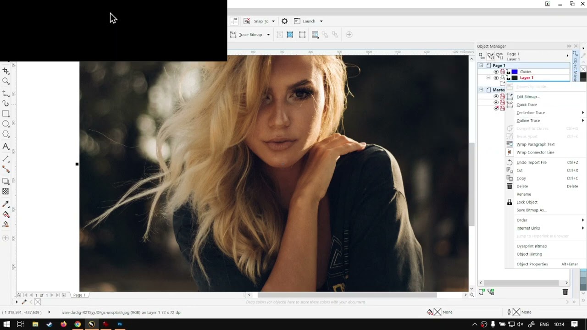This screenshot has height=330, width=587.
Task: Select the Polygon tool
Action: click(x=6, y=134)
